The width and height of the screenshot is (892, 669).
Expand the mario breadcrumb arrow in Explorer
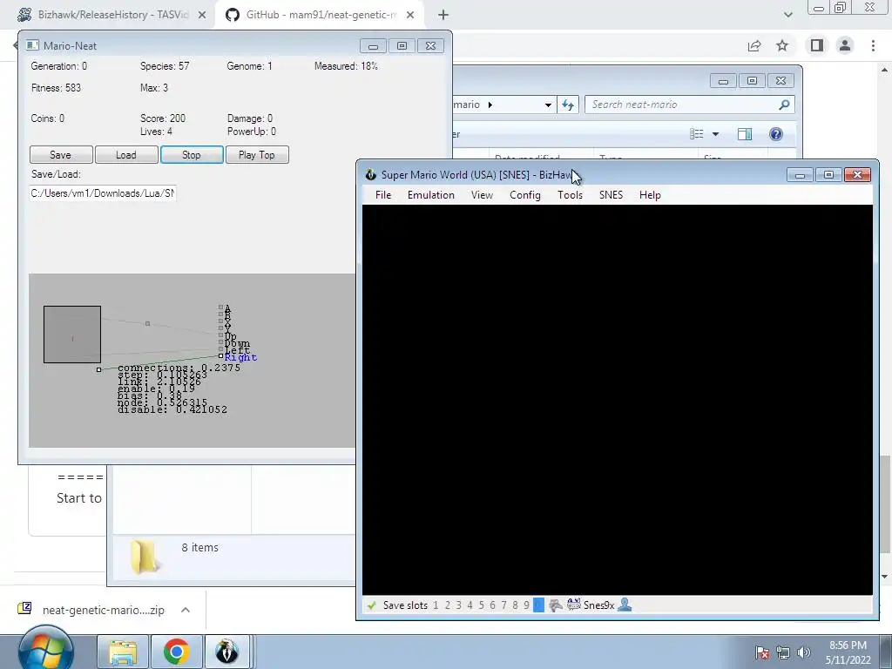490,105
